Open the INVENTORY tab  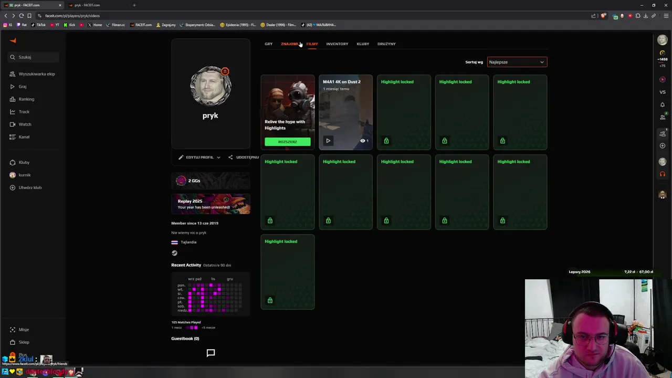[337, 44]
